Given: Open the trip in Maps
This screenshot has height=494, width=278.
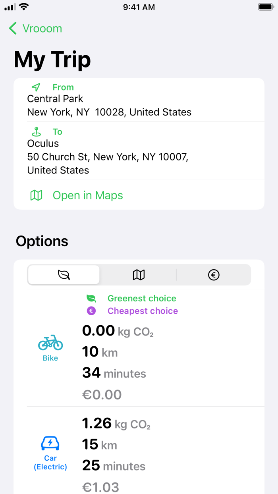Looking at the screenshot, I should click(x=88, y=195).
